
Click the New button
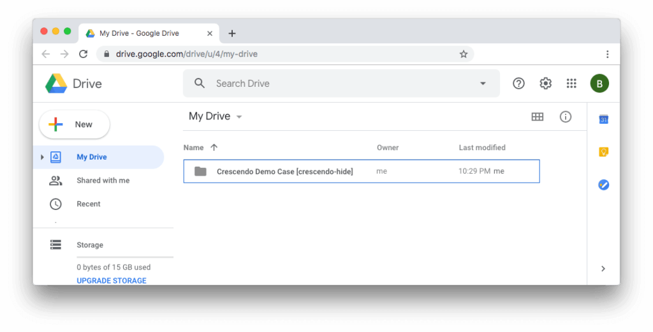pos(75,124)
